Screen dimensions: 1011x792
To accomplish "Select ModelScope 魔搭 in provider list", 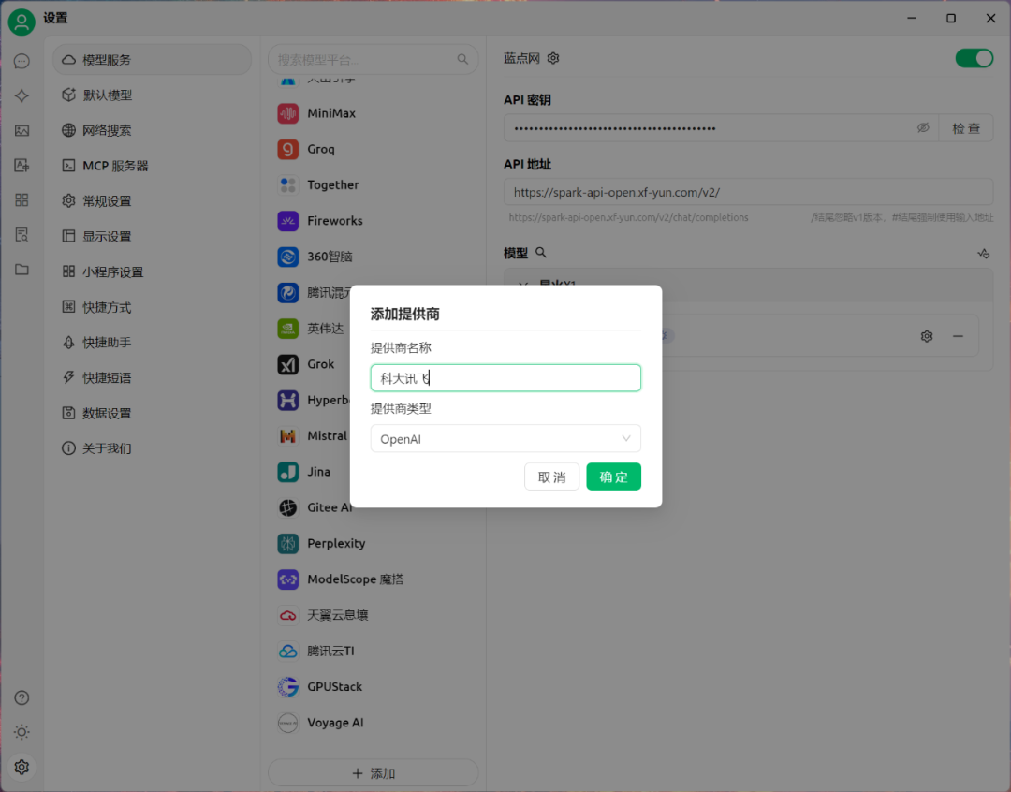I will click(x=374, y=579).
